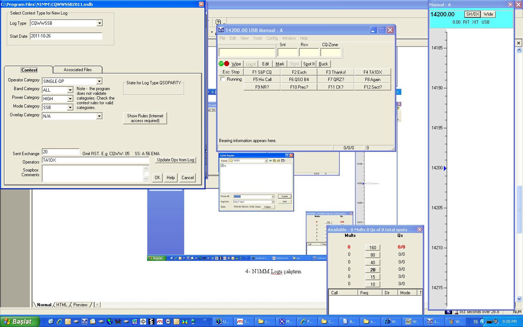Close the Available Mults and Qs window
Viewport: 523px width, 327px height.
[419, 230]
